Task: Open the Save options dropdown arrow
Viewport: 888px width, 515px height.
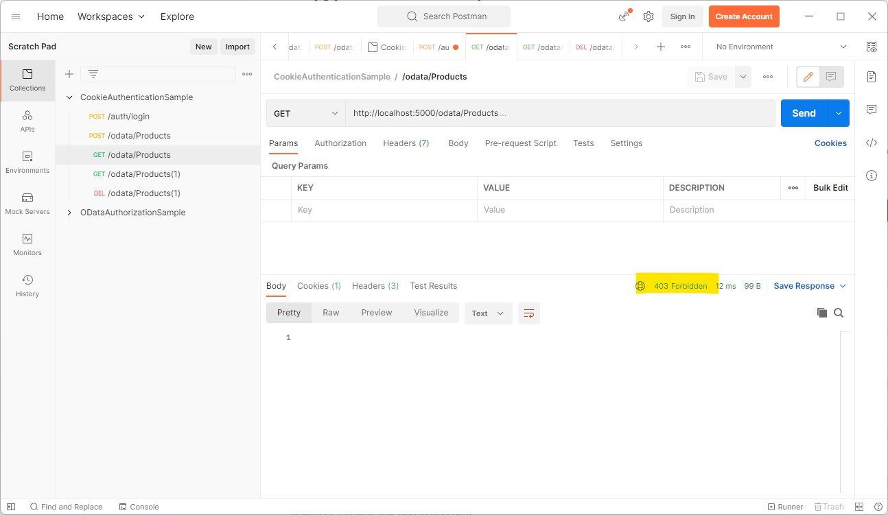Action: point(743,77)
